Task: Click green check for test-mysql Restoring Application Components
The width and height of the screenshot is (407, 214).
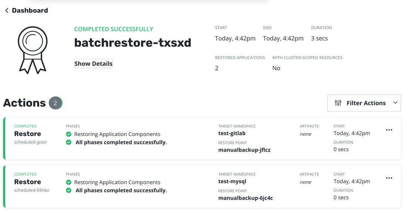Action: point(69,182)
